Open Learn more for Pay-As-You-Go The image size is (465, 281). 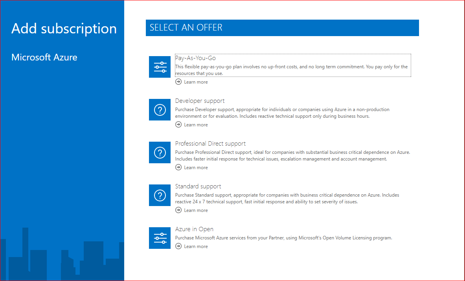(196, 82)
